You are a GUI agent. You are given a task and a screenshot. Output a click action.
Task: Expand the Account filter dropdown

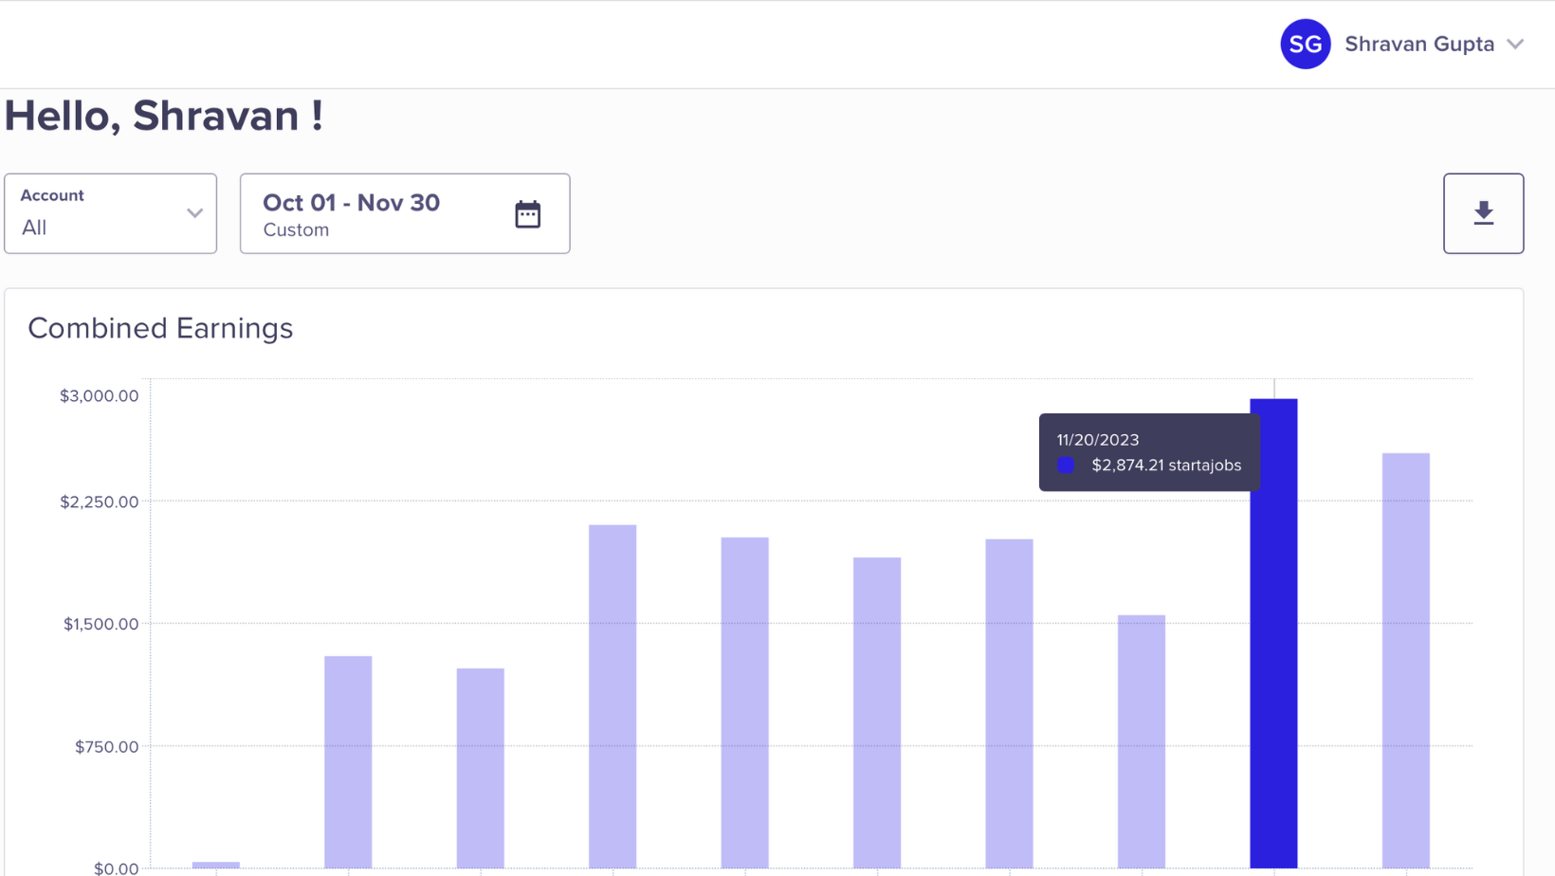pos(110,213)
